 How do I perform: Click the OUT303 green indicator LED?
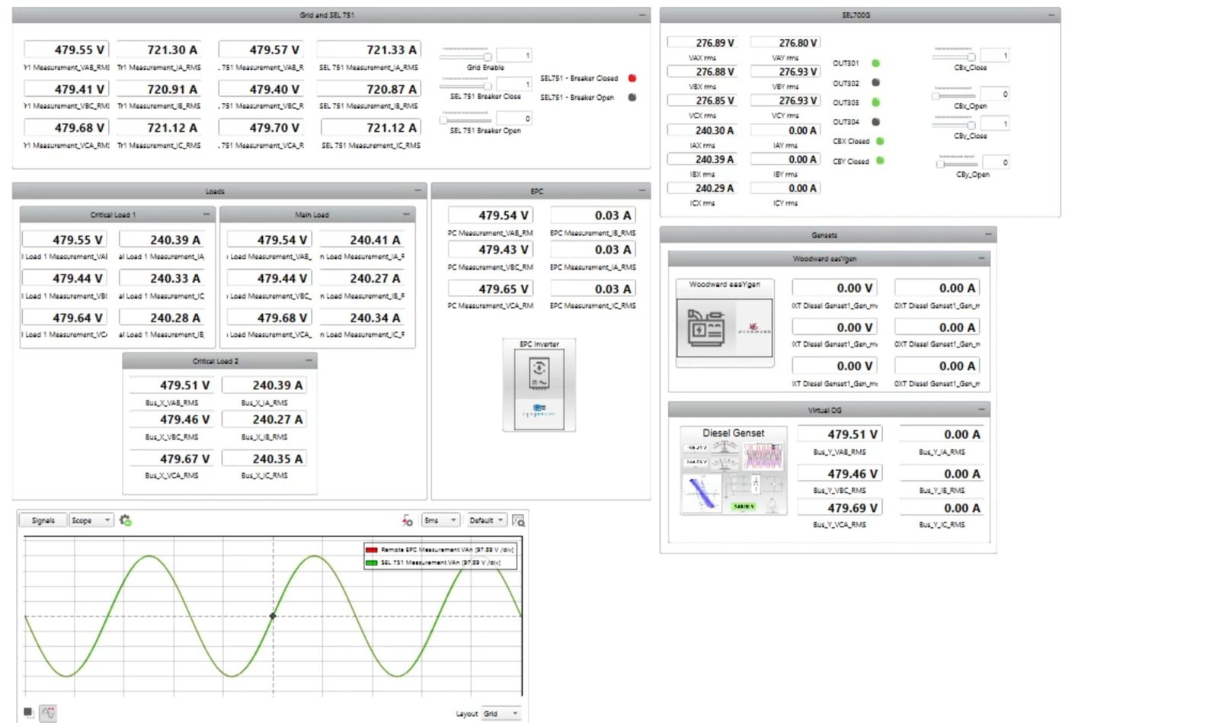click(876, 102)
